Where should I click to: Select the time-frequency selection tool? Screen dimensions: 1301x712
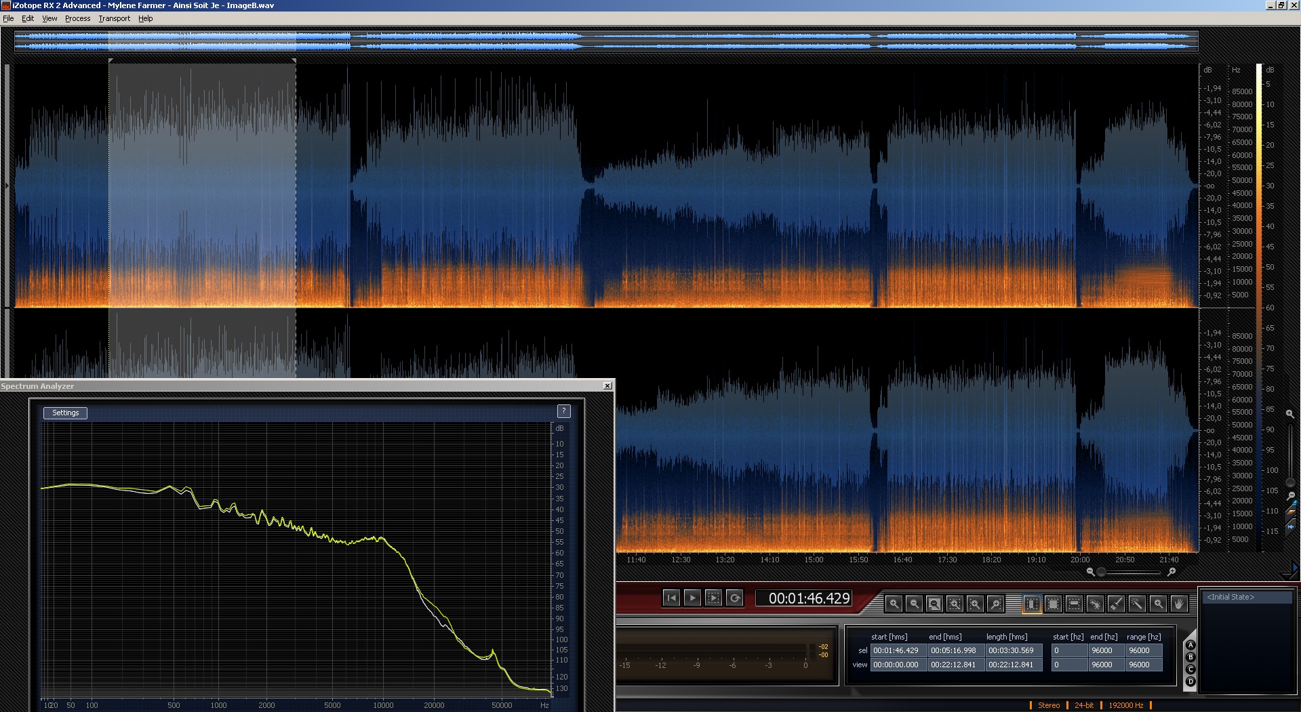coord(1053,603)
